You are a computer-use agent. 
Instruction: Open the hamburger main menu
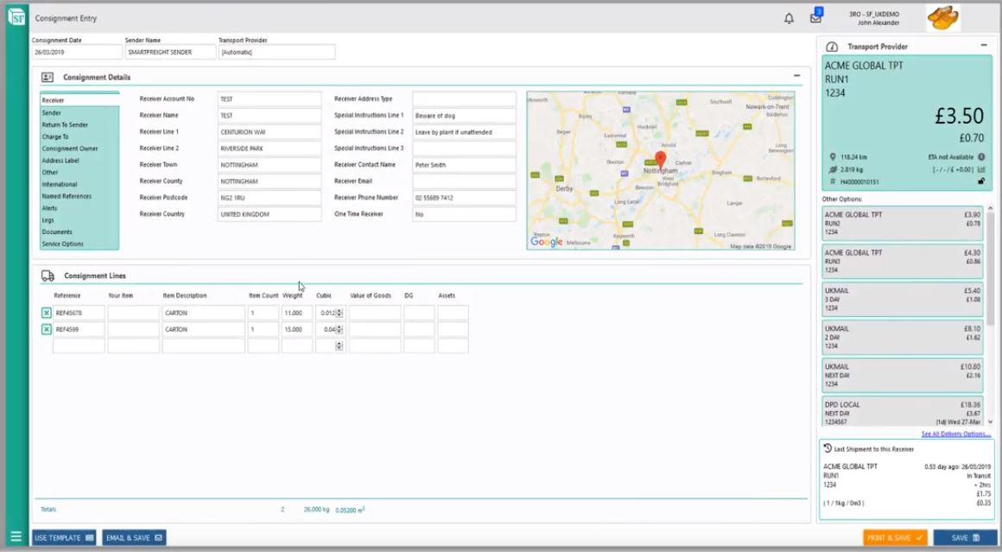pyautogui.click(x=16, y=536)
